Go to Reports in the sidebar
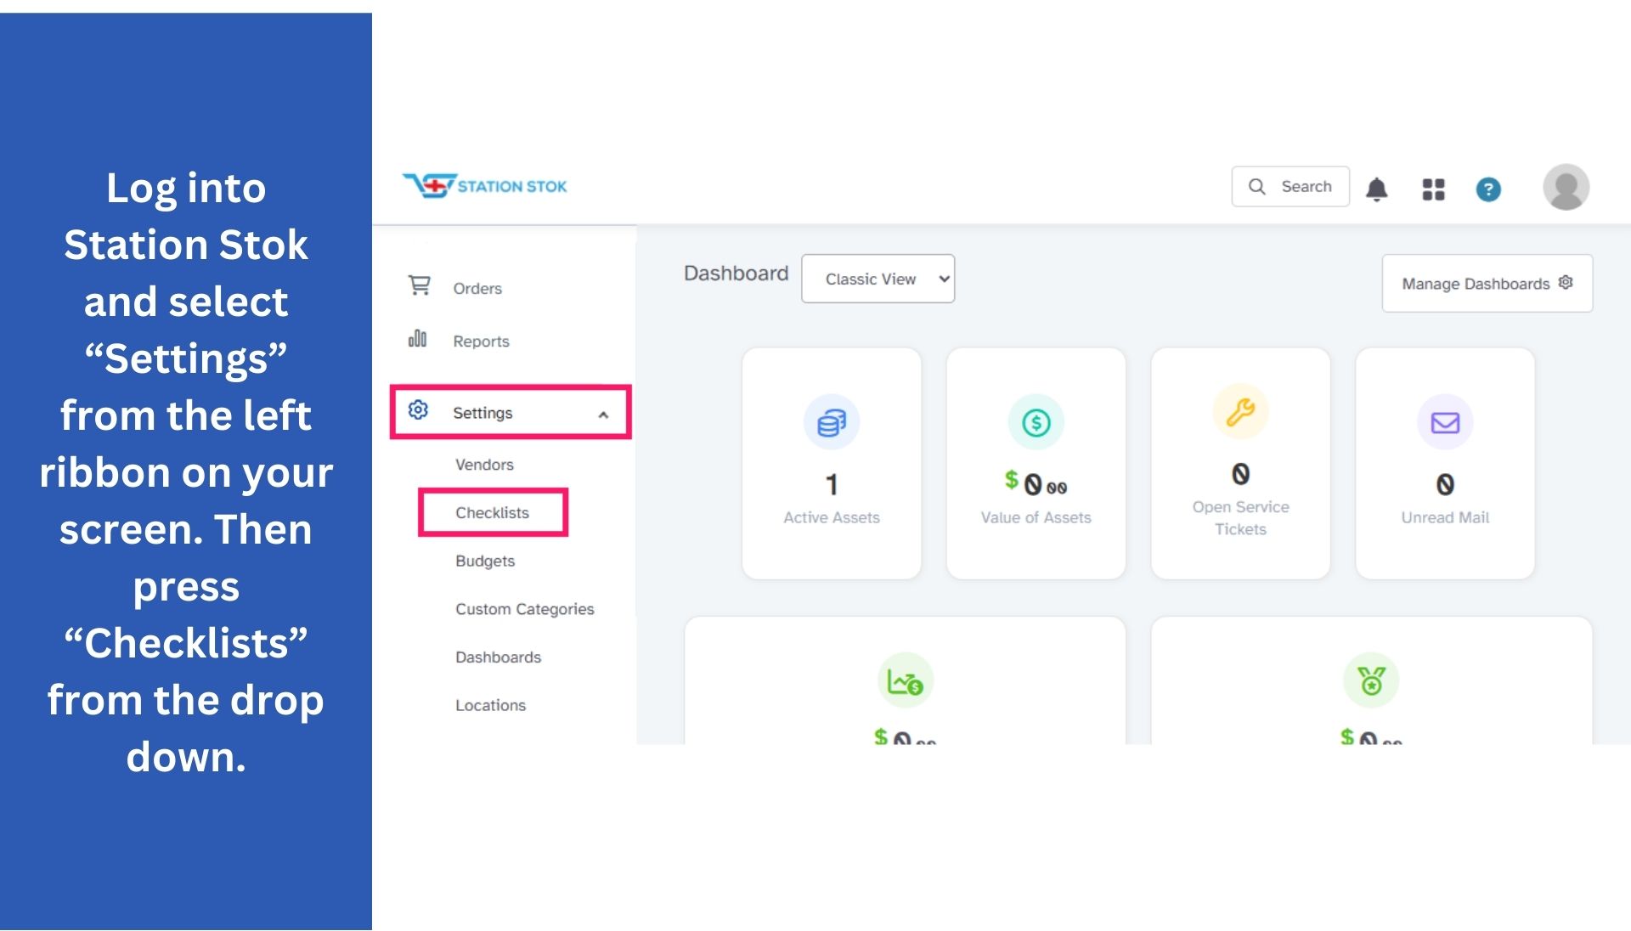1631x931 pixels. click(x=481, y=341)
